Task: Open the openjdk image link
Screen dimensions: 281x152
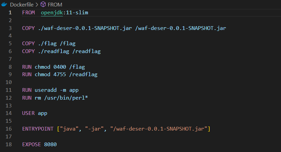Action: point(52,13)
